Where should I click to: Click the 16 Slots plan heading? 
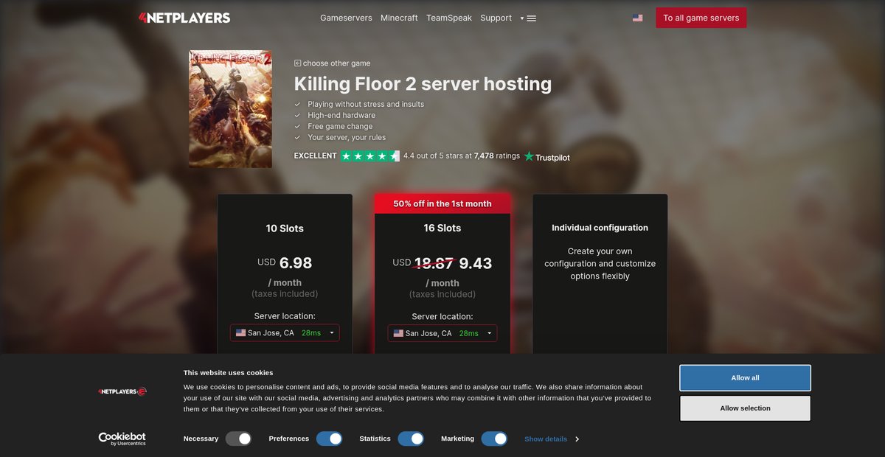click(x=442, y=228)
